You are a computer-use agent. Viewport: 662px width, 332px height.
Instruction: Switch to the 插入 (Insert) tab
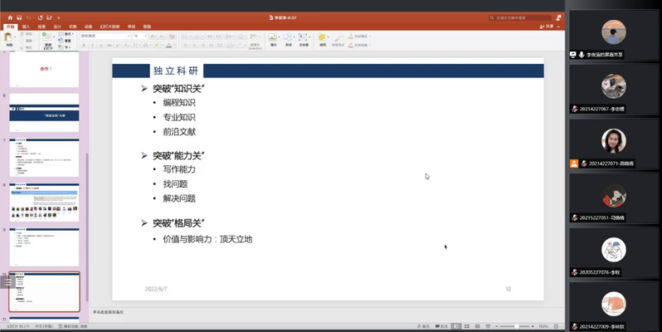click(27, 27)
